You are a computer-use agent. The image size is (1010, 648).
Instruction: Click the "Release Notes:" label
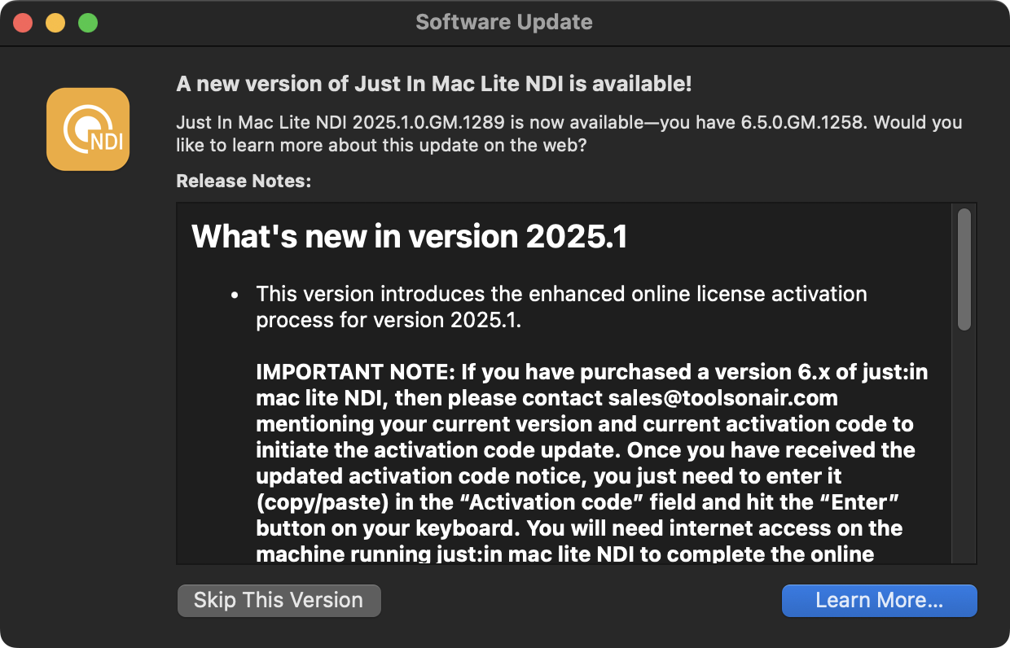coord(244,181)
